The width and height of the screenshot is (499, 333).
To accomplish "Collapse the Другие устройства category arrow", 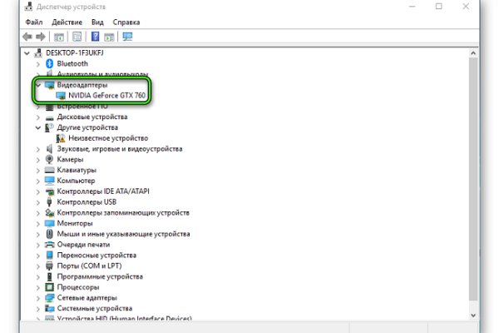I will 38,127.
